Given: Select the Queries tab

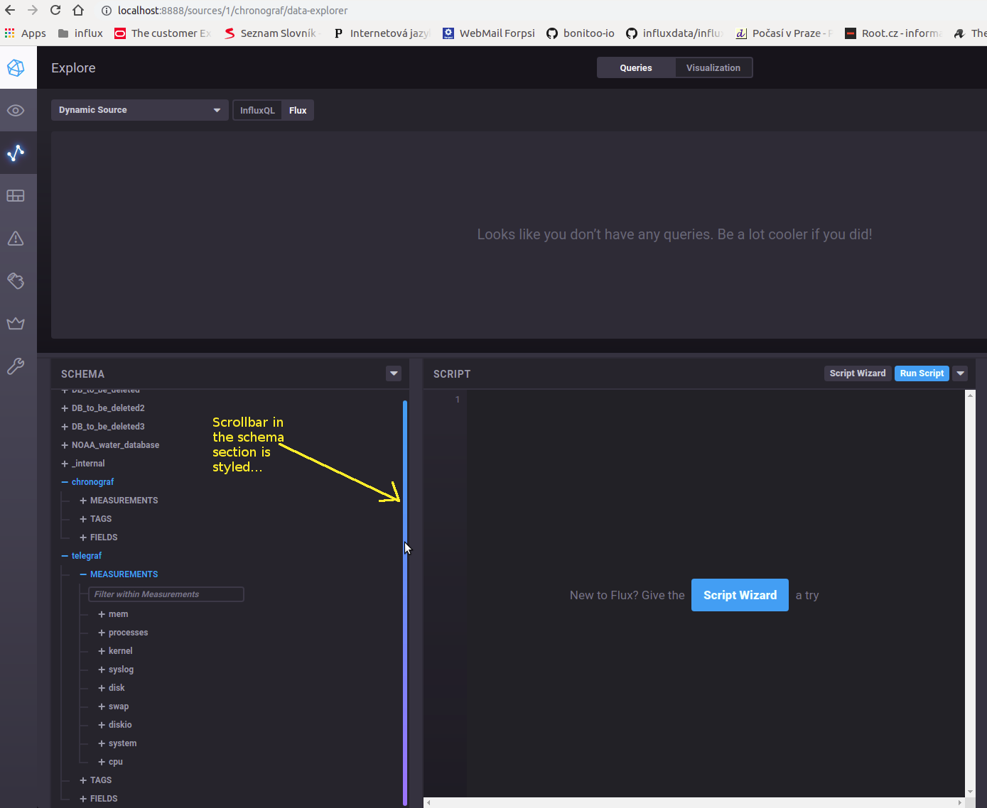Looking at the screenshot, I should [x=635, y=67].
